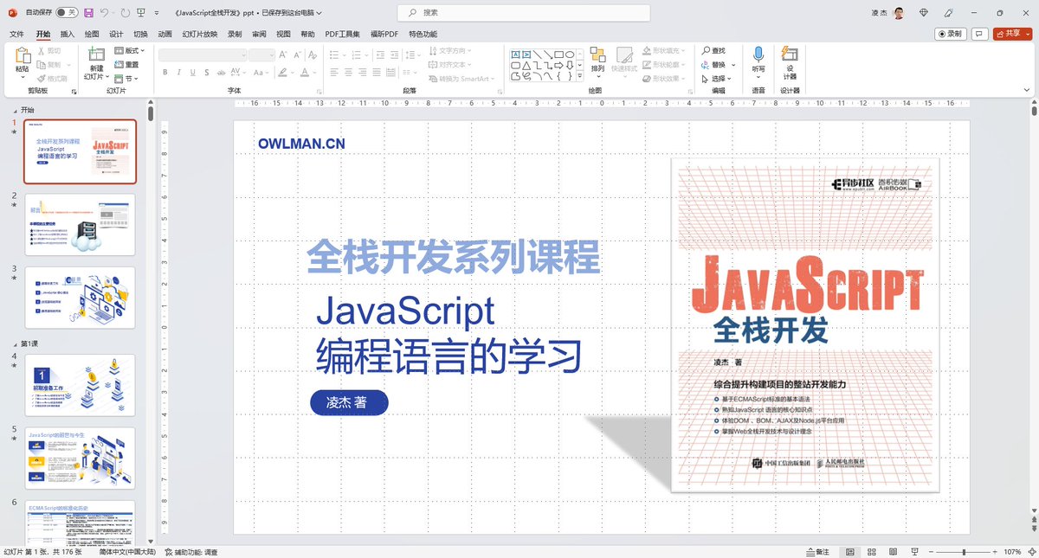Open the Section (节) dropdown

pyautogui.click(x=126, y=77)
